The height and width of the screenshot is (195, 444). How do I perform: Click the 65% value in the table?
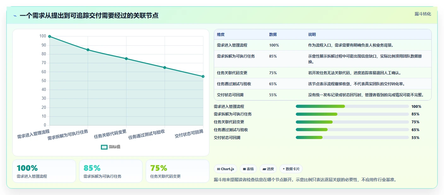pyautogui.click(x=273, y=84)
